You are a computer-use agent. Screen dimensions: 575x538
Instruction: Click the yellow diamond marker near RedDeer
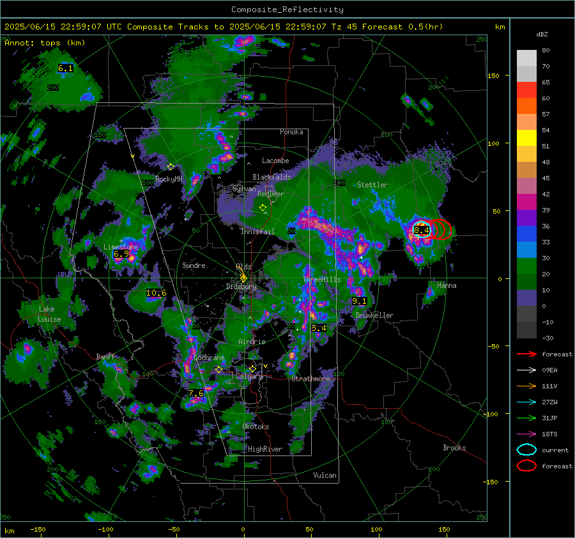pyautogui.click(x=263, y=208)
